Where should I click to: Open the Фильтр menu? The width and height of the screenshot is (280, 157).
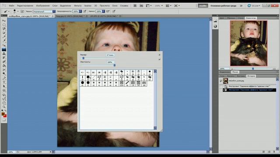pyautogui.click(x=78, y=6)
